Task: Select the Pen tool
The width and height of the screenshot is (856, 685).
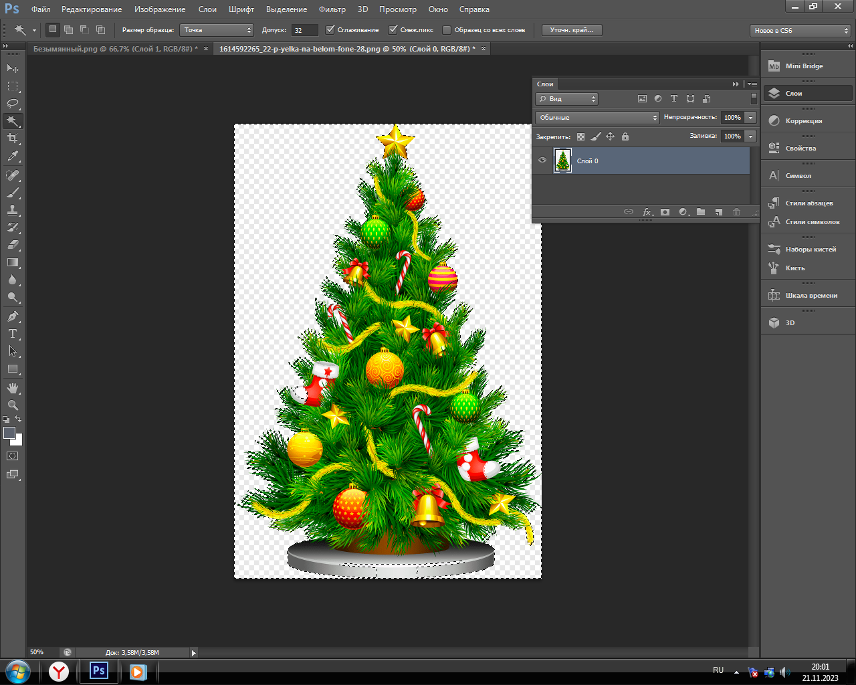Action: (x=13, y=316)
